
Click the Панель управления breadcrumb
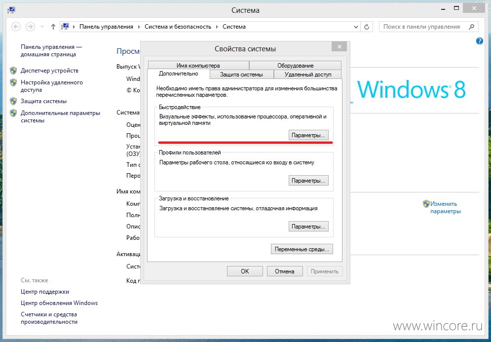click(106, 27)
